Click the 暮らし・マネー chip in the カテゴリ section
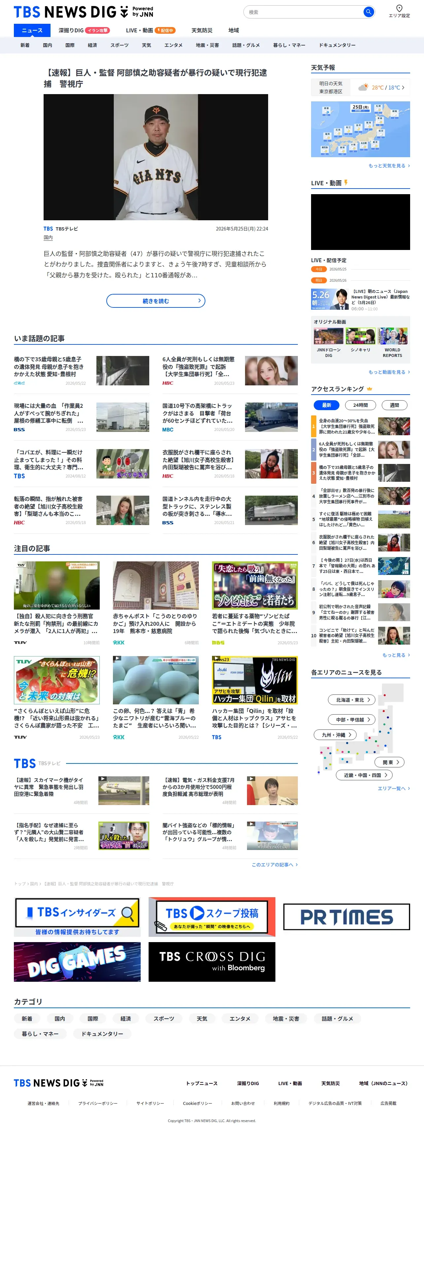This screenshot has width=424, height=1272. pos(40,1034)
